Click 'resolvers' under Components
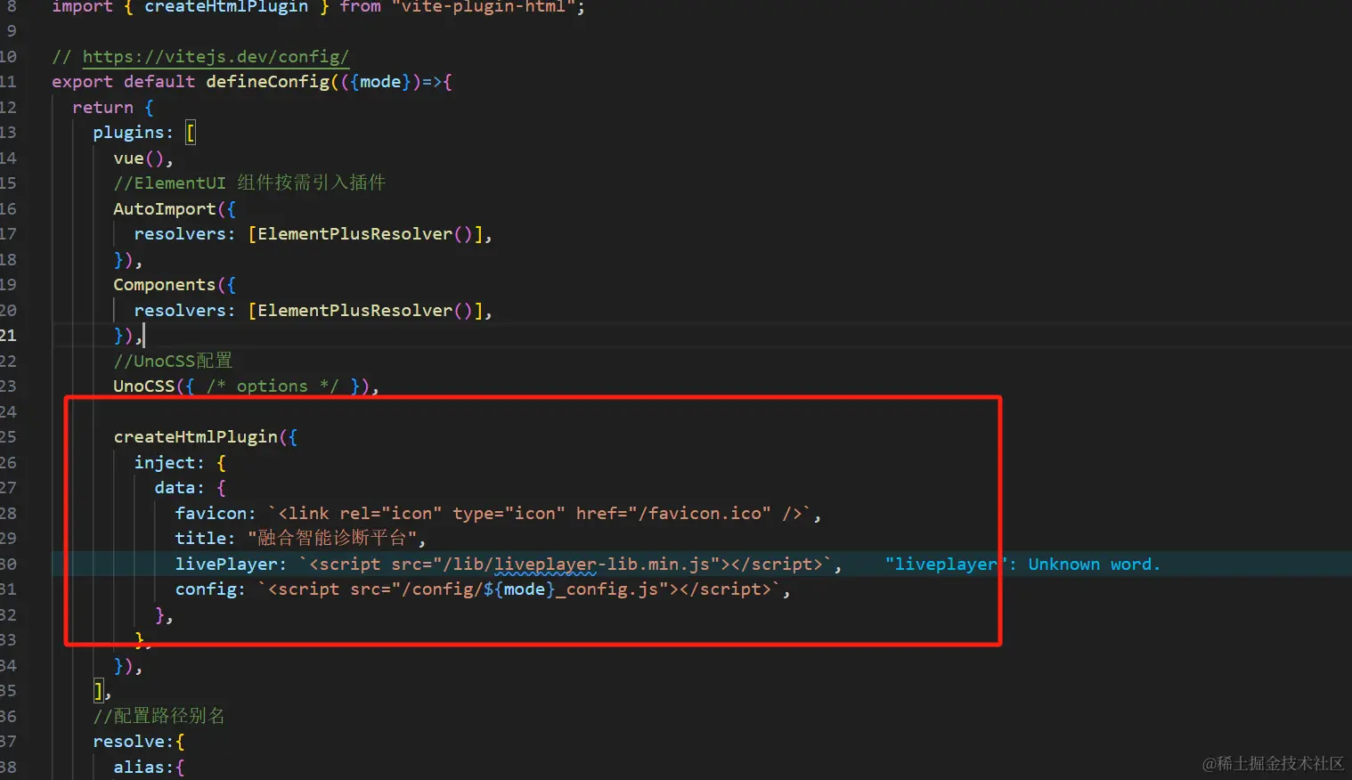The image size is (1352, 780). click(180, 311)
